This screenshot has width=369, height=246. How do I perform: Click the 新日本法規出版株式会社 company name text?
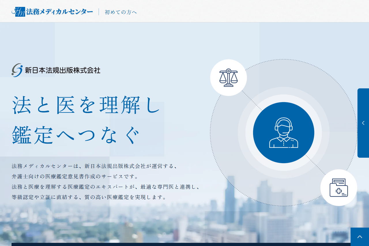click(x=63, y=70)
